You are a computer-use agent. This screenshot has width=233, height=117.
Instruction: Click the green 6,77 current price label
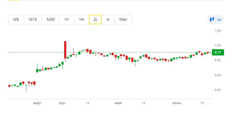click(x=218, y=52)
